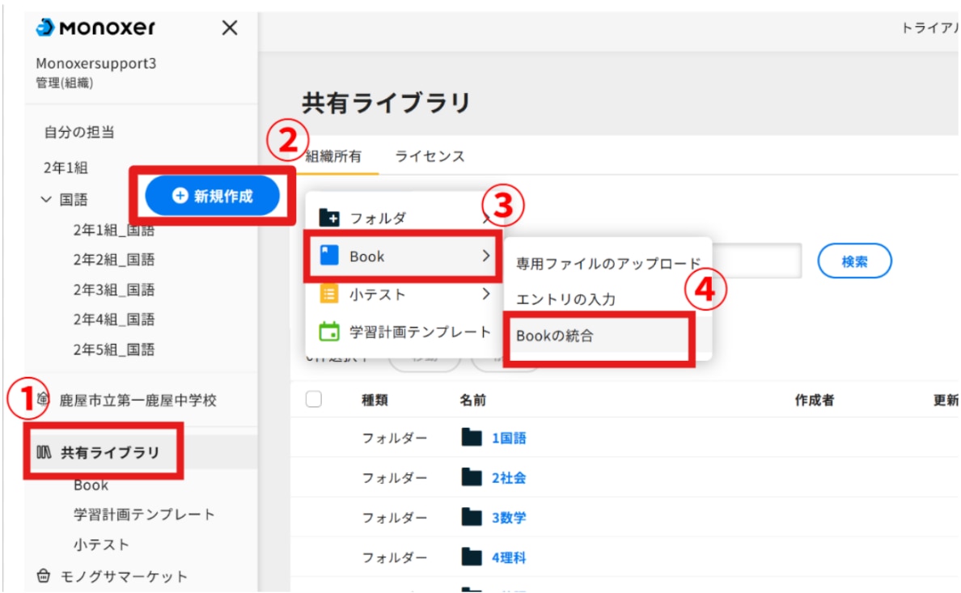The image size is (961, 593).
Task: Click the folder icon beside 1国語
Action: pyautogui.click(x=472, y=438)
